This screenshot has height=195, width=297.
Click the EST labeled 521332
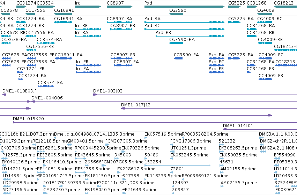[x=227, y=141]
